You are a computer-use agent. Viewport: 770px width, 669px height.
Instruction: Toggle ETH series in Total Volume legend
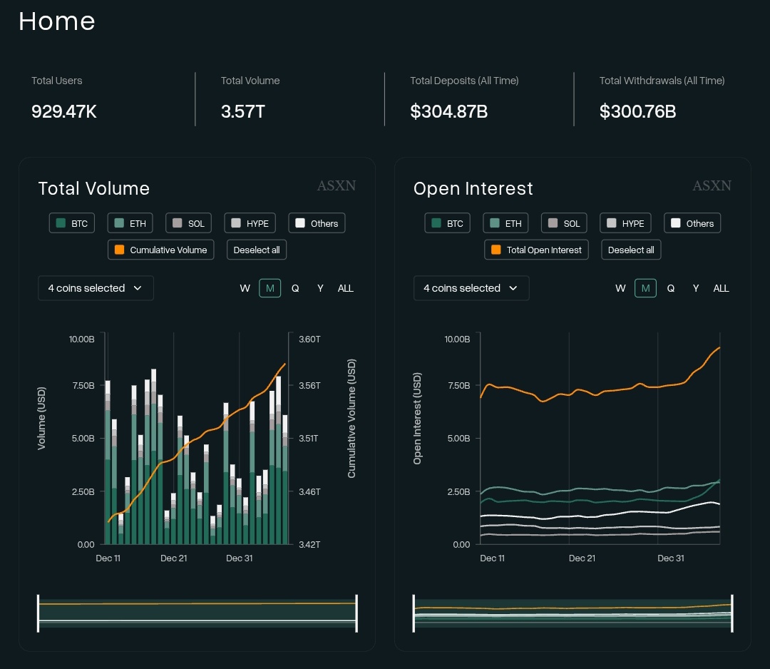click(130, 223)
